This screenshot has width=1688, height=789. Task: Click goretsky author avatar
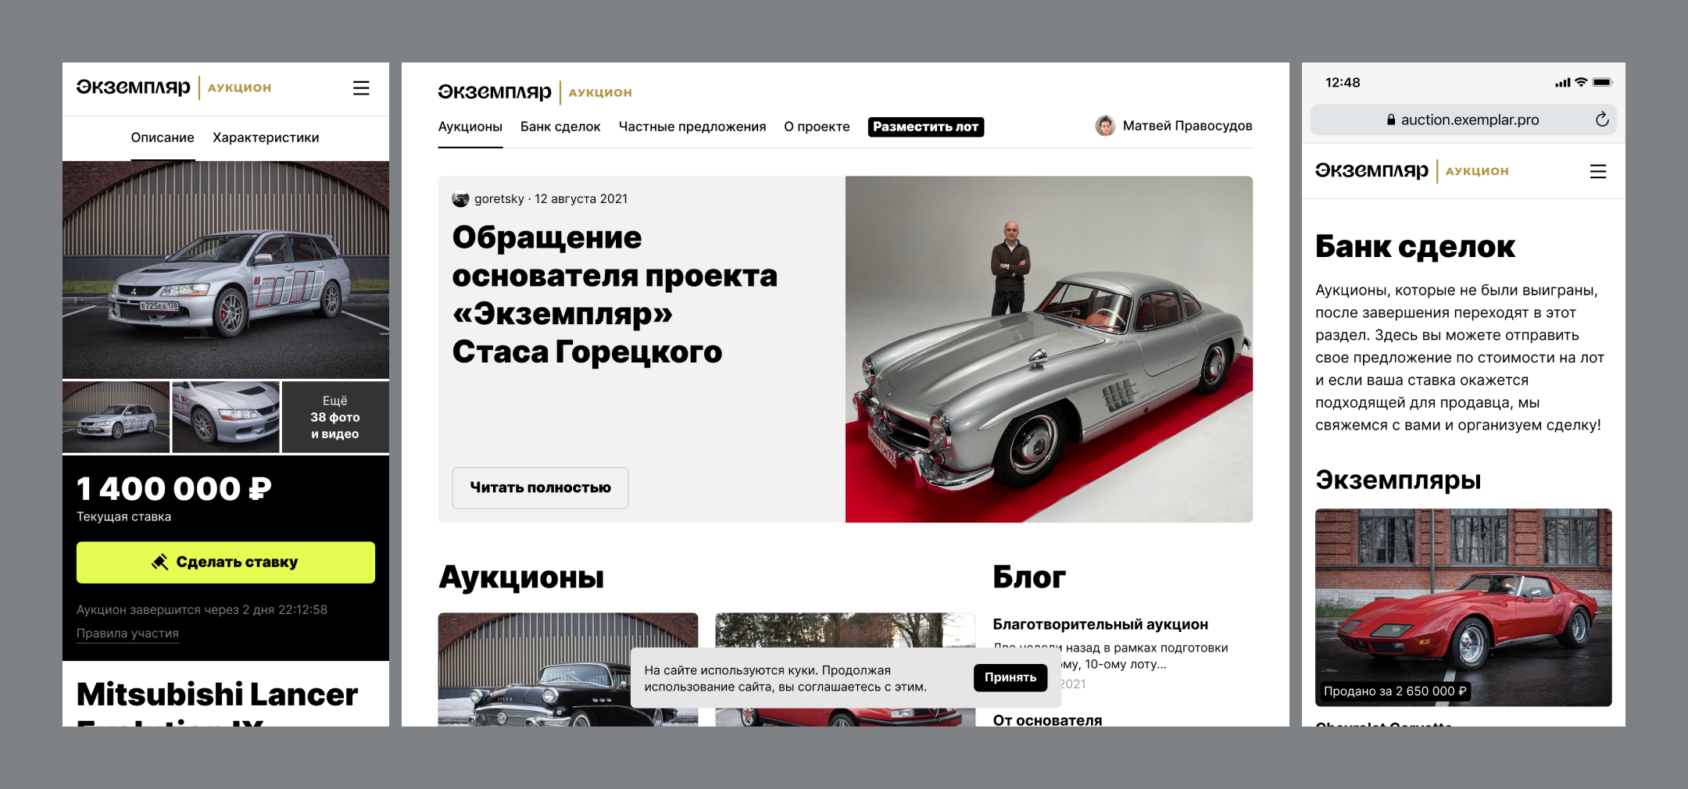(460, 199)
